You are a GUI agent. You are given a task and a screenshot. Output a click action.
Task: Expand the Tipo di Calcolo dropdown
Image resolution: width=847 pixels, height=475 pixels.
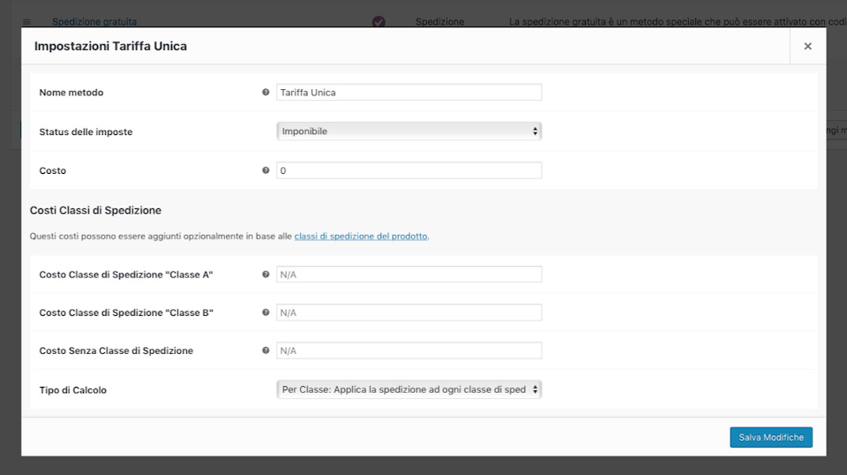[x=409, y=389]
